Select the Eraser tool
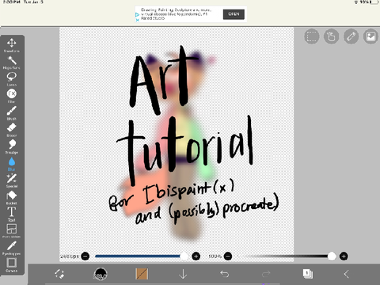 pyautogui.click(x=12, y=130)
